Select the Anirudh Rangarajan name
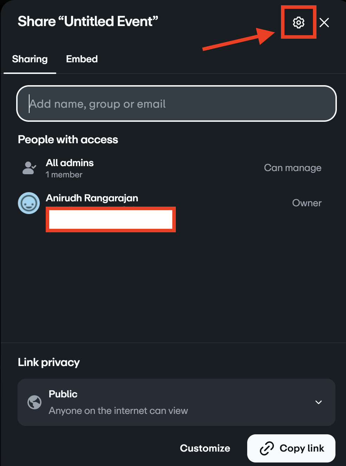This screenshot has width=346, height=466. click(92, 198)
